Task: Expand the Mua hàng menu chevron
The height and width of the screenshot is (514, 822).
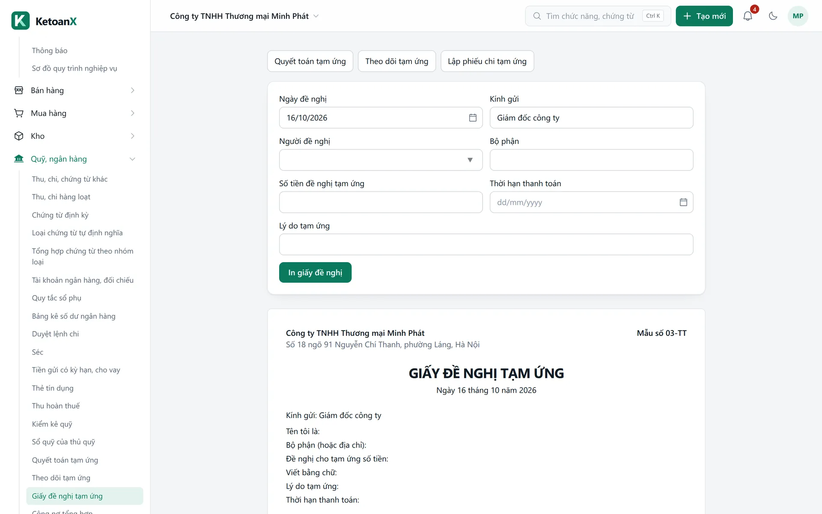Action: [x=132, y=113]
